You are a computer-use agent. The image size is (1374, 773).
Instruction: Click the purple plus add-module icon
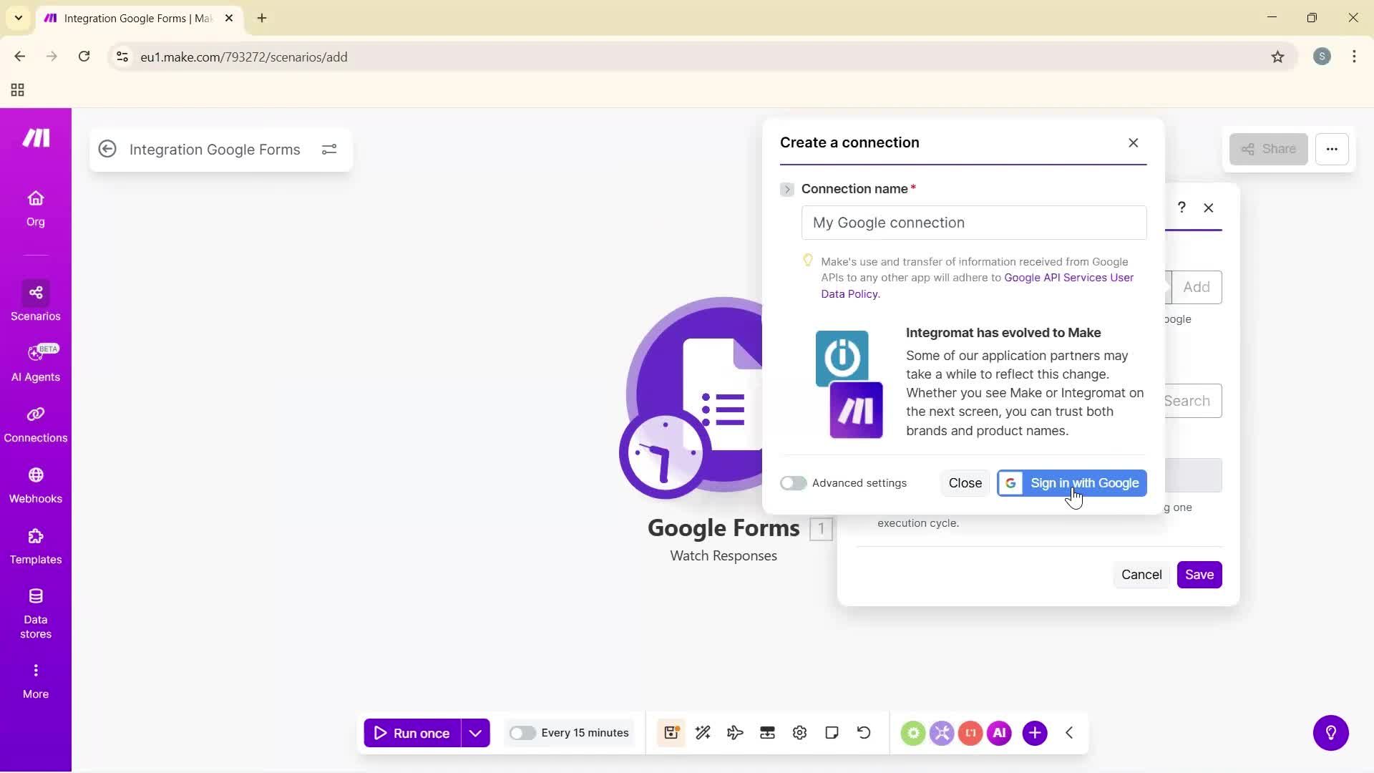tap(1035, 733)
